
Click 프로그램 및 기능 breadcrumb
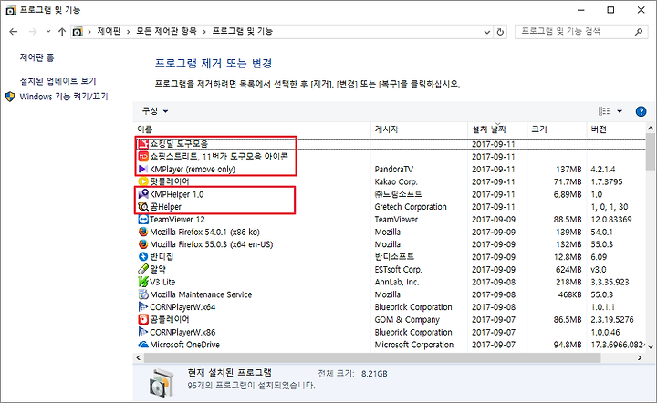tap(243, 31)
